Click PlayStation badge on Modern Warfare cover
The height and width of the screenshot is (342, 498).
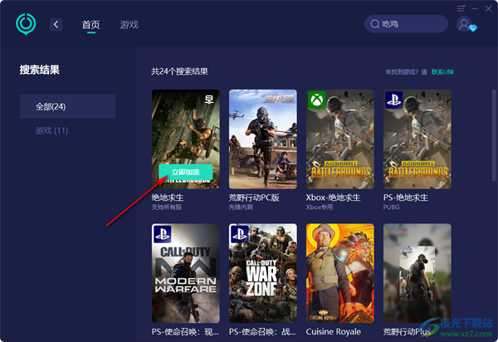coord(163,234)
